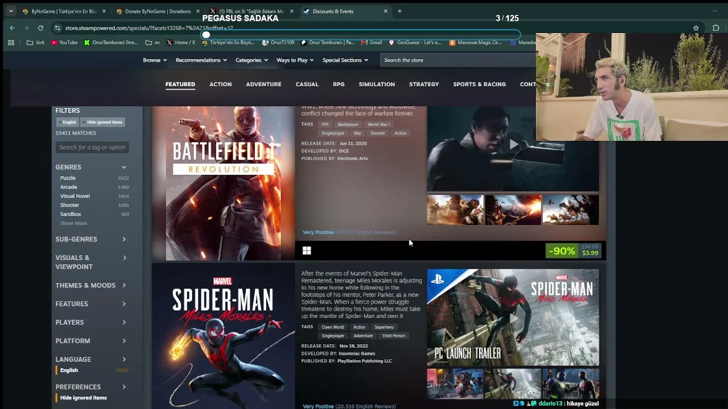Select the Simulation category tab

click(x=377, y=84)
